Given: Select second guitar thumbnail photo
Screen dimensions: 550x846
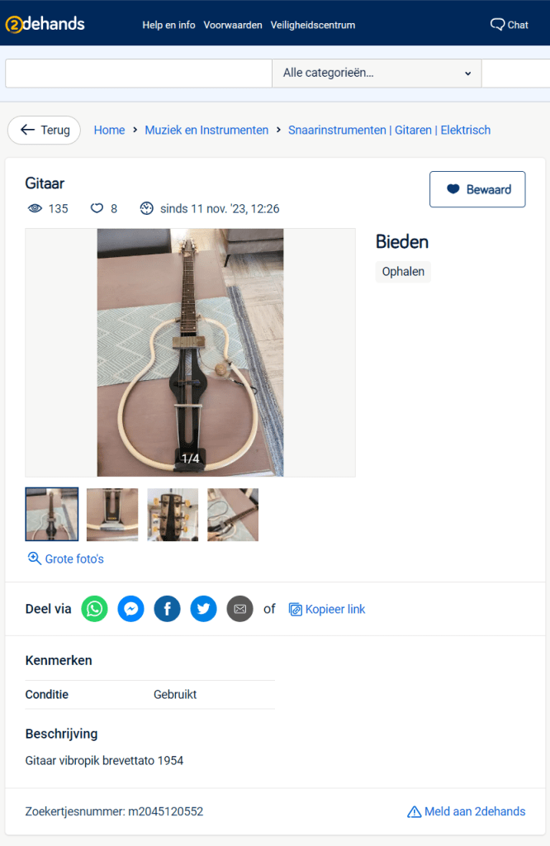Looking at the screenshot, I should (112, 515).
